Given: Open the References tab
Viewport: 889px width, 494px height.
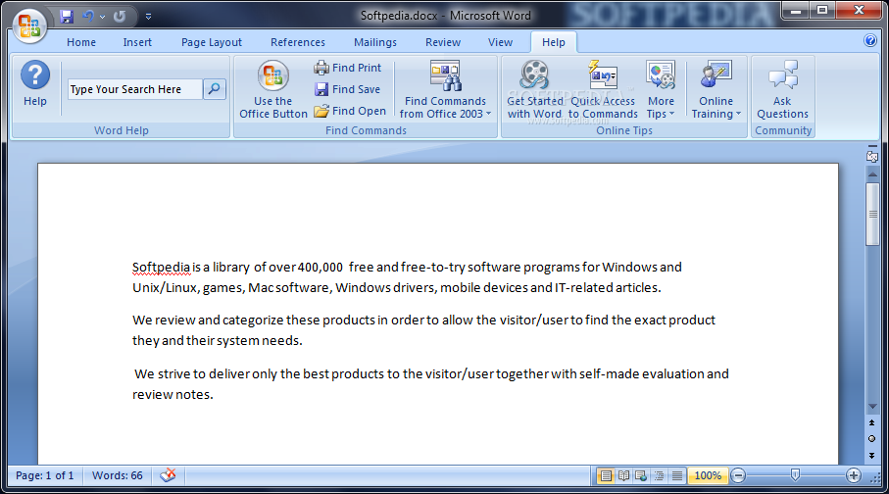Looking at the screenshot, I should pos(298,42).
